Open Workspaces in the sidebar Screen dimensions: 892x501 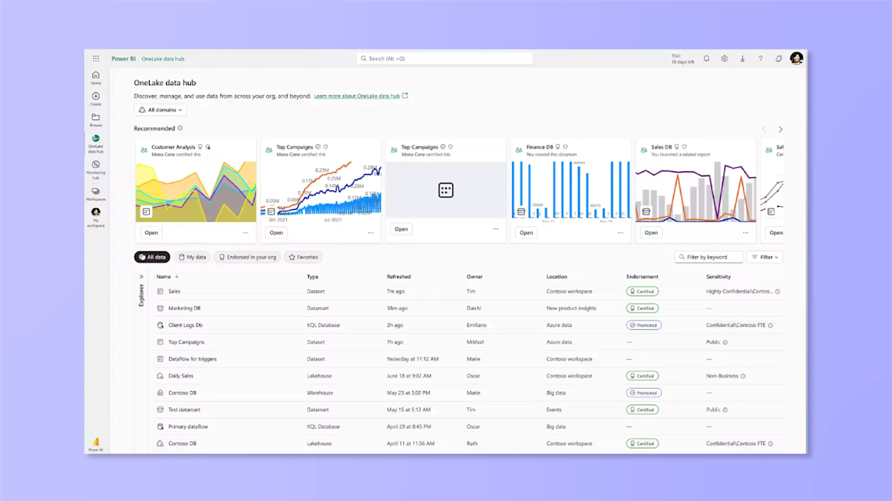(95, 194)
